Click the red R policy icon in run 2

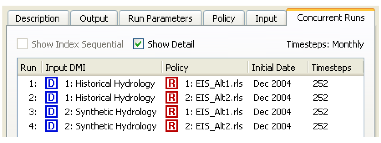[172, 98]
